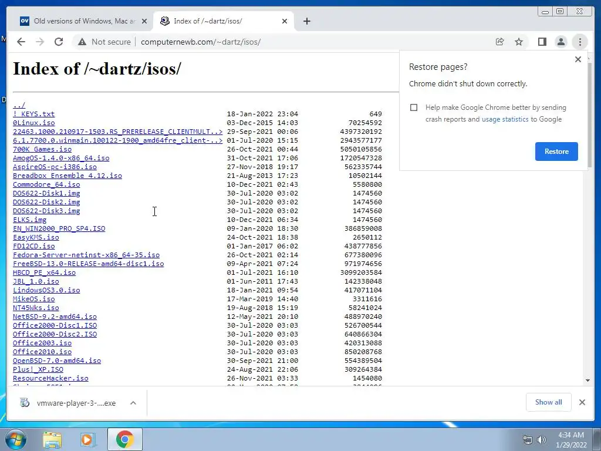
Task: Download DOS622-Disk2.img
Action: click(x=46, y=202)
